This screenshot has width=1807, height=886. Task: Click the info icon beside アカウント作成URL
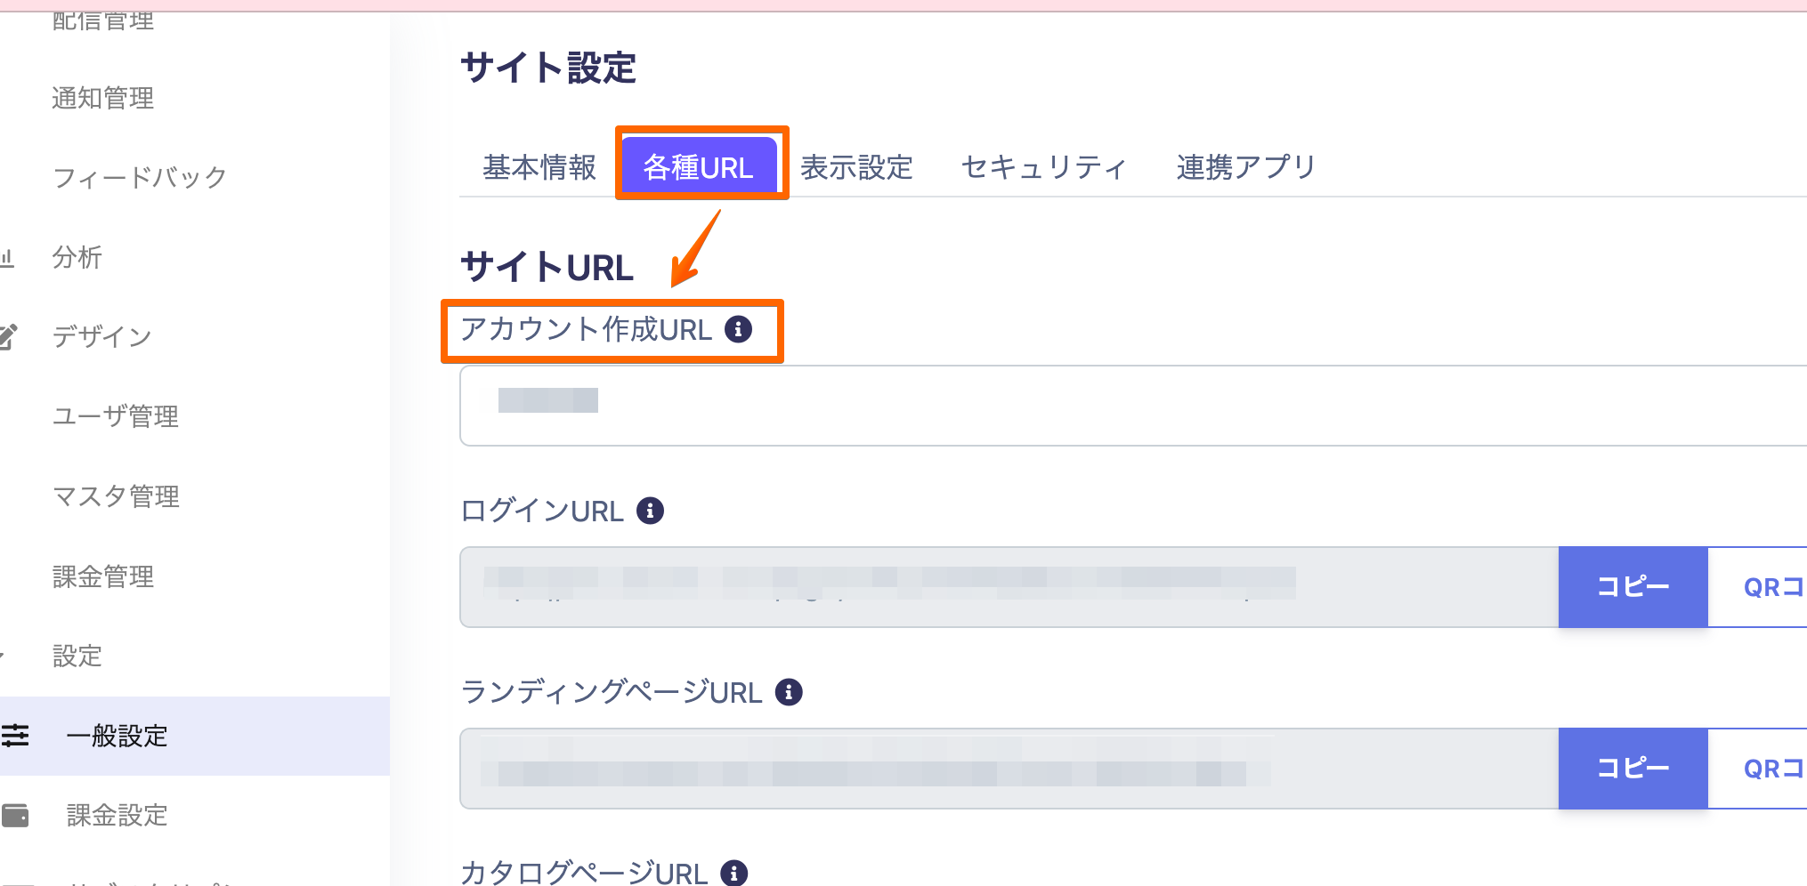[738, 329]
